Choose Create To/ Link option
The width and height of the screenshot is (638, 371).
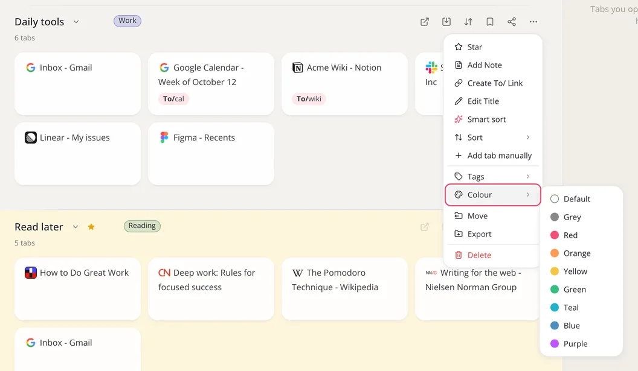coord(493,83)
